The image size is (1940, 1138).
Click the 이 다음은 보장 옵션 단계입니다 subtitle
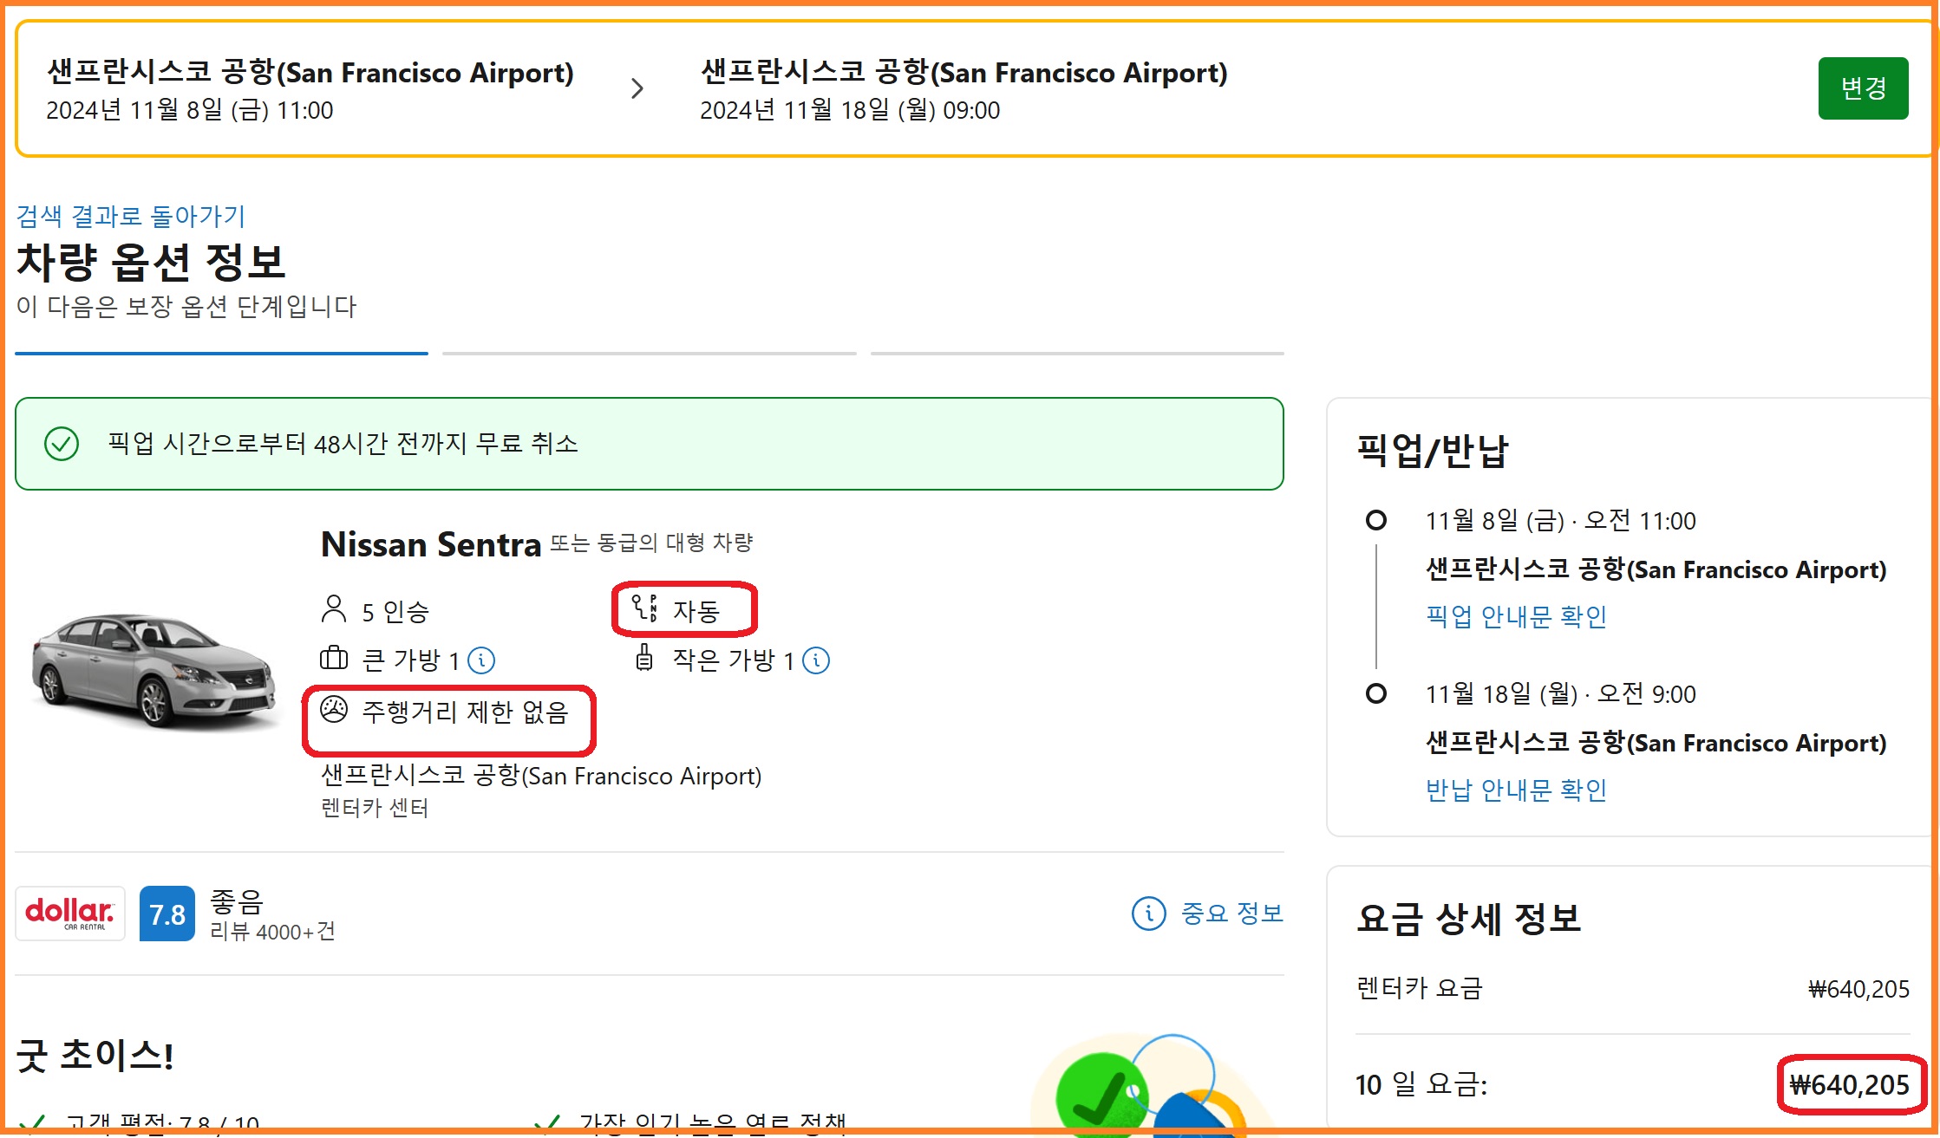[186, 307]
